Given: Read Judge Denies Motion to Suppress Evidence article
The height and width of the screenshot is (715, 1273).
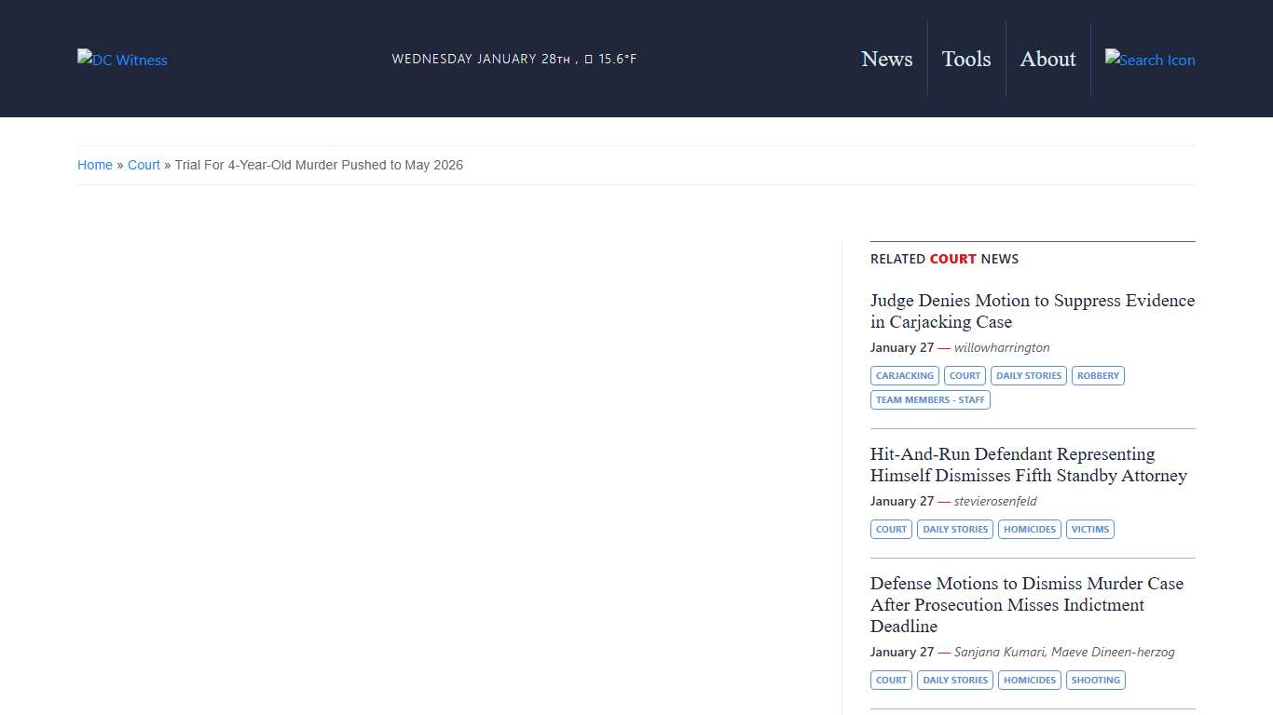Looking at the screenshot, I should coord(1032,311).
